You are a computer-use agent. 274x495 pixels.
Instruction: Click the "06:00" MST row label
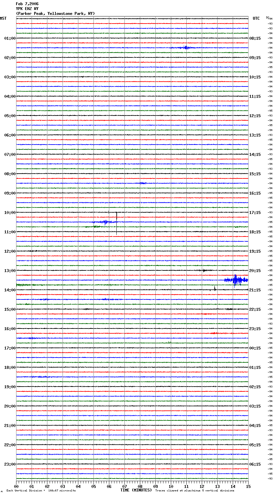[10, 135]
